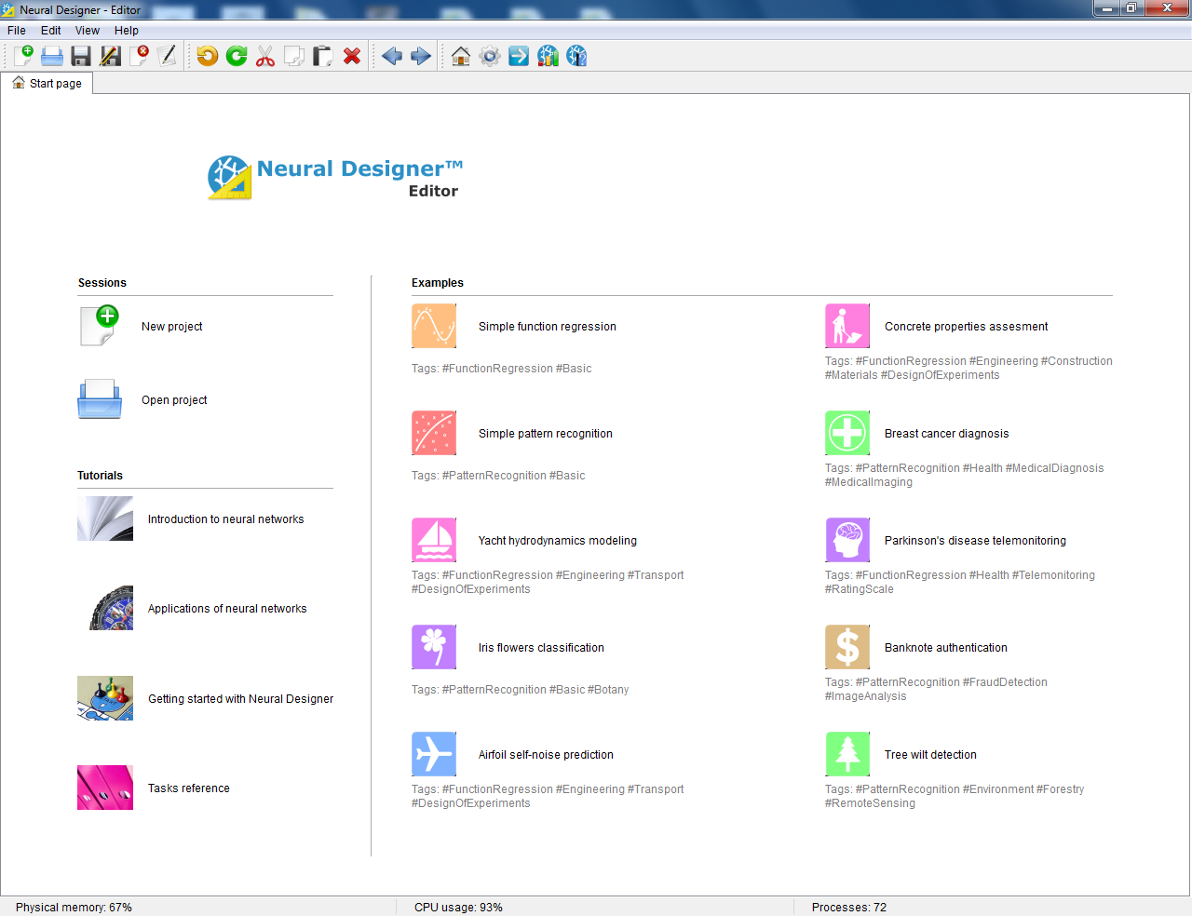The width and height of the screenshot is (1192, 916).
Task: Click the Copy pages icon
Action: [x=294, y=56]
